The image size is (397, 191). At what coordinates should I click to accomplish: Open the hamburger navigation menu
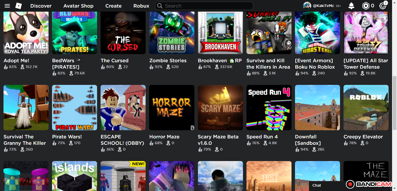7,6
